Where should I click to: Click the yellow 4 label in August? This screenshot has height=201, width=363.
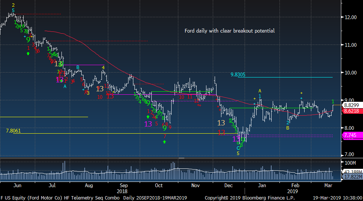[103, 68]
